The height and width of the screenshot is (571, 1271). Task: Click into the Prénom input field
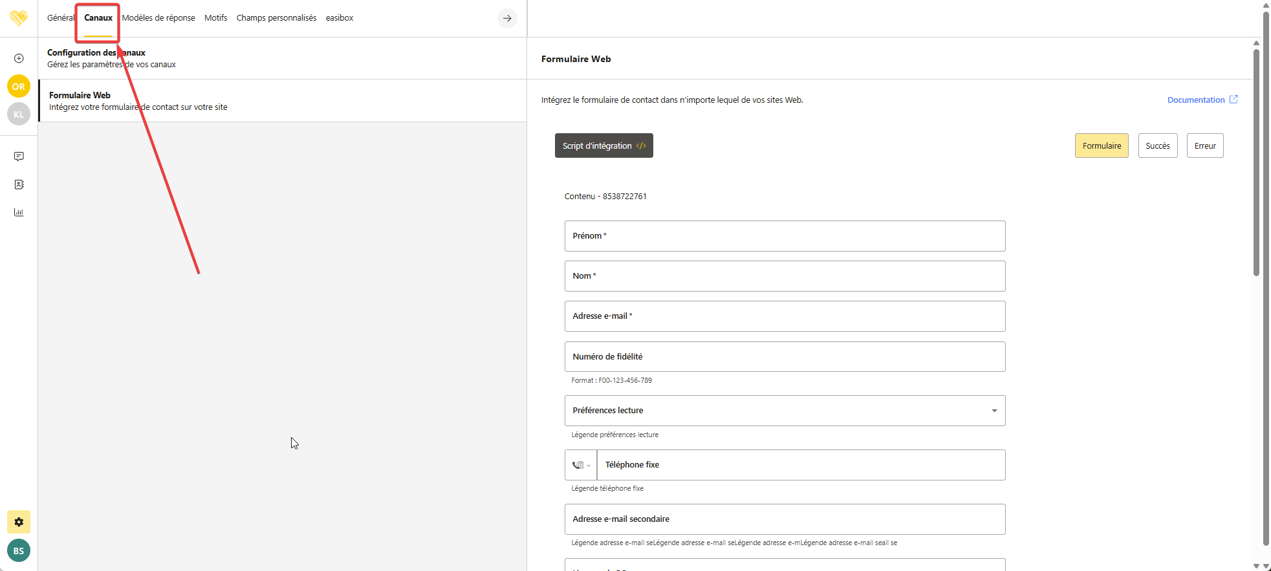[x=785, y=236]
